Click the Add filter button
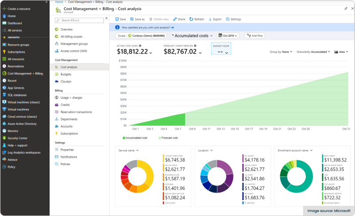The width and height of the screenshot is (355, 216). coord(255,36)
